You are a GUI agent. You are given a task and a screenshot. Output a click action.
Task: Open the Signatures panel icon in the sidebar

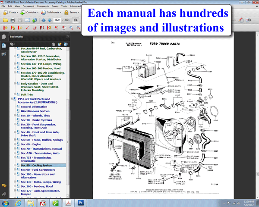pos(3,54)
